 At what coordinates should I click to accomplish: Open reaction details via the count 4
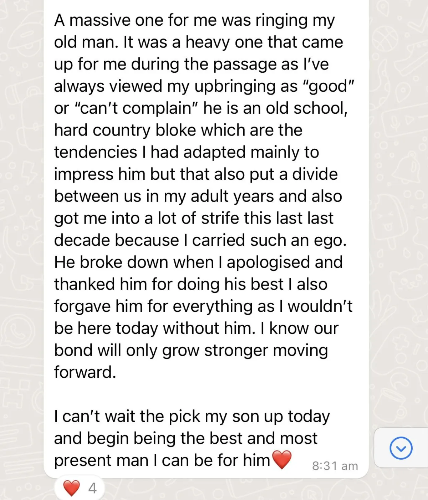(x=92, y=488)
